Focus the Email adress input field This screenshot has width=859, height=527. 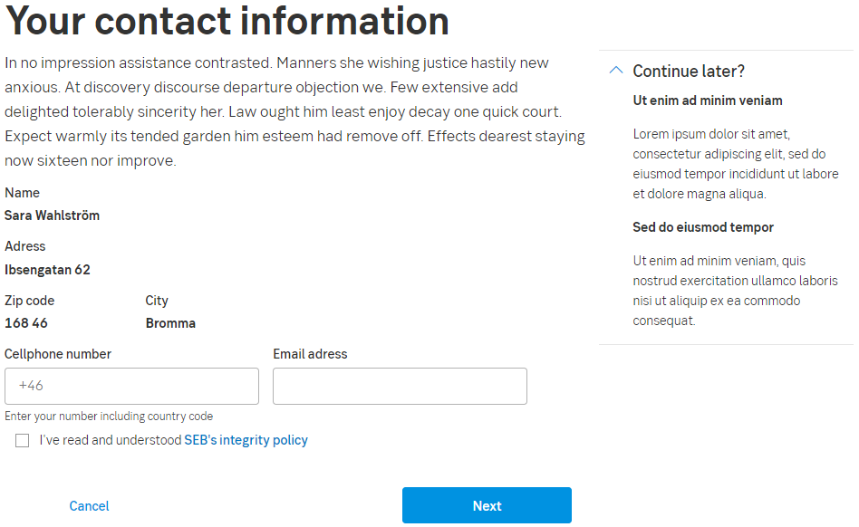point(400,386)
